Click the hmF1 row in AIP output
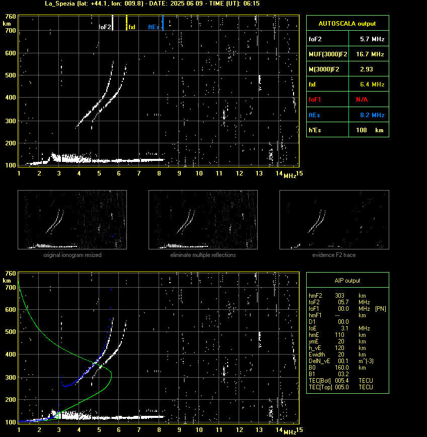Image resolution: width=427 pixels, height=437 pixels. 337,315
